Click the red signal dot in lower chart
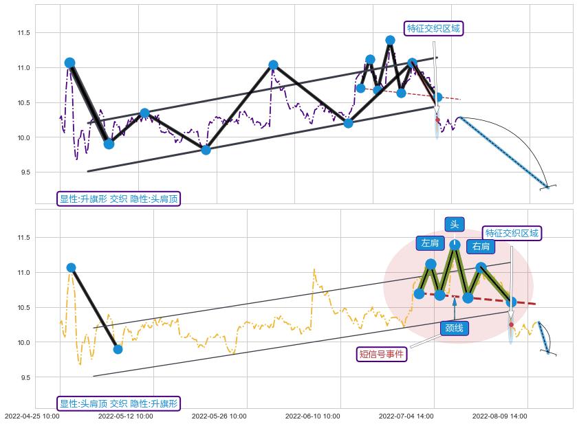The image size is (577, 424). click(x=510, y=324)
